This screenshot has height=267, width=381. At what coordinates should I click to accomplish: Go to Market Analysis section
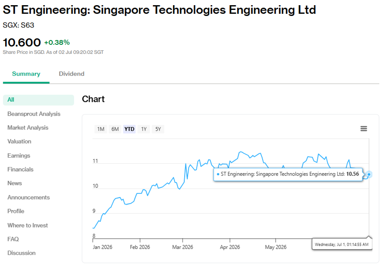(28, 128)
